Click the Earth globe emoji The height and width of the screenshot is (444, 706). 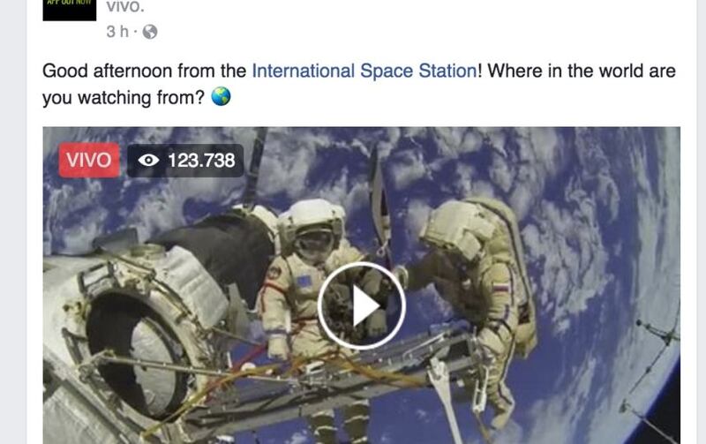click(221, 96)
